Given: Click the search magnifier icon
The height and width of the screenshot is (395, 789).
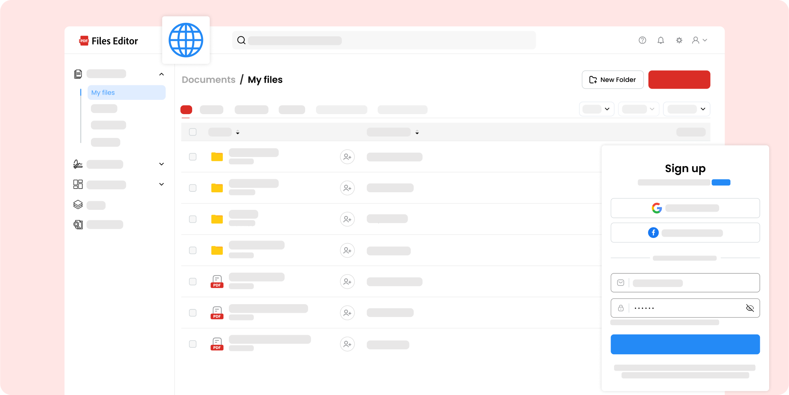Looking at the screenshot, I should [x=242, y=40].
